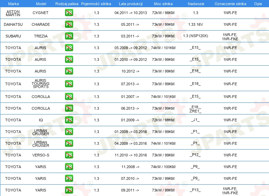The height and width of the screenshot is (196, 269).
Task: Click fuel icon for Yaris 09.2011 row
Action: point(69,190)
